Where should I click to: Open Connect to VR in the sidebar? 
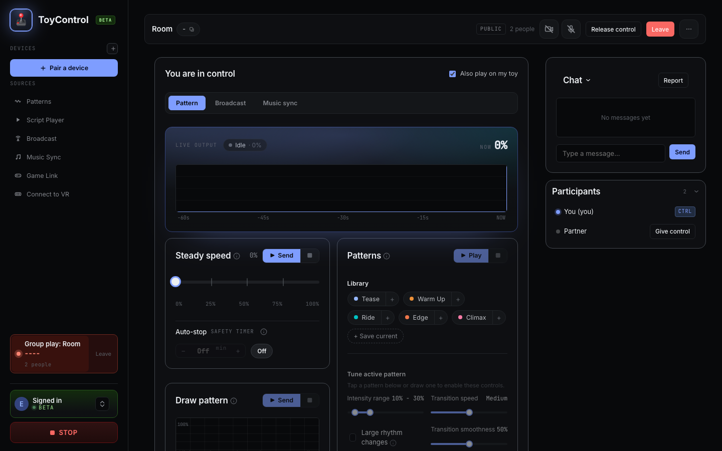[x=64, y=194]
